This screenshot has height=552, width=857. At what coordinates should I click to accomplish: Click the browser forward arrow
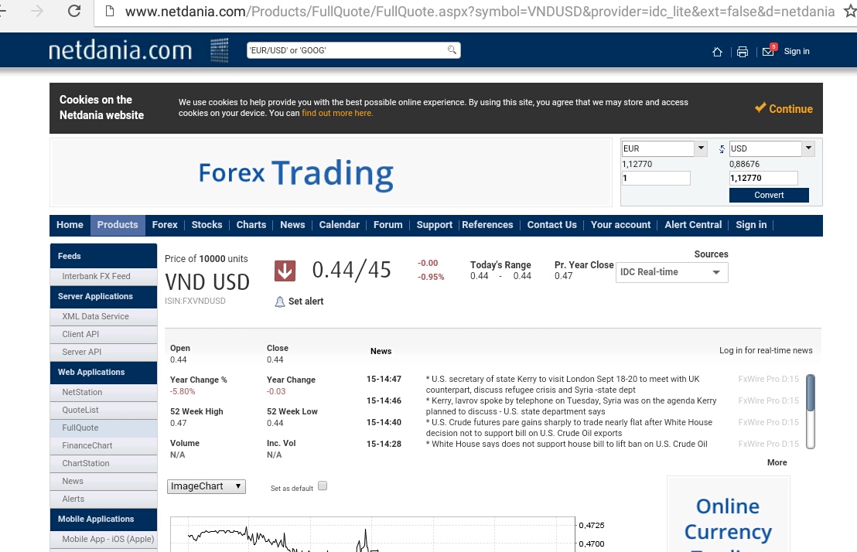pyautogui.click(x=37, y=10)
